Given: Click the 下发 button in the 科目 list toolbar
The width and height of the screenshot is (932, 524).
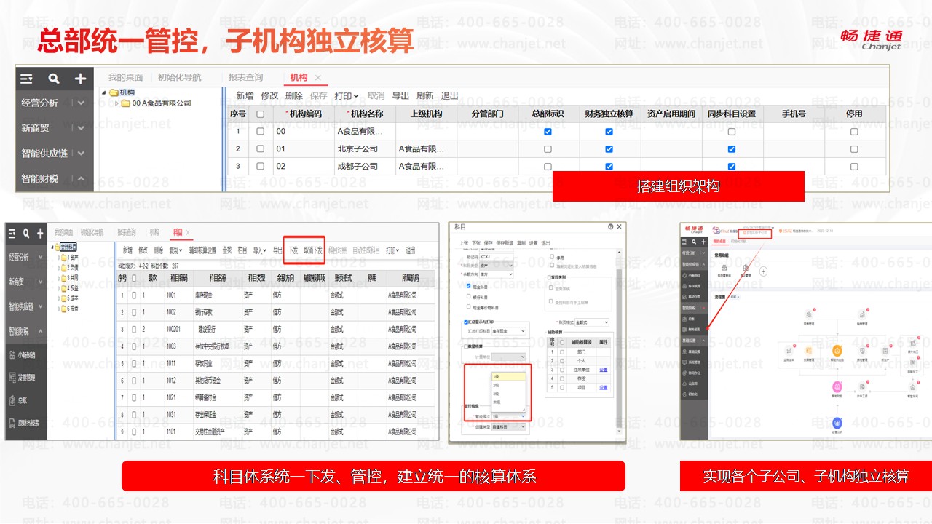Looking at the screenshot, I should point(293,250).
